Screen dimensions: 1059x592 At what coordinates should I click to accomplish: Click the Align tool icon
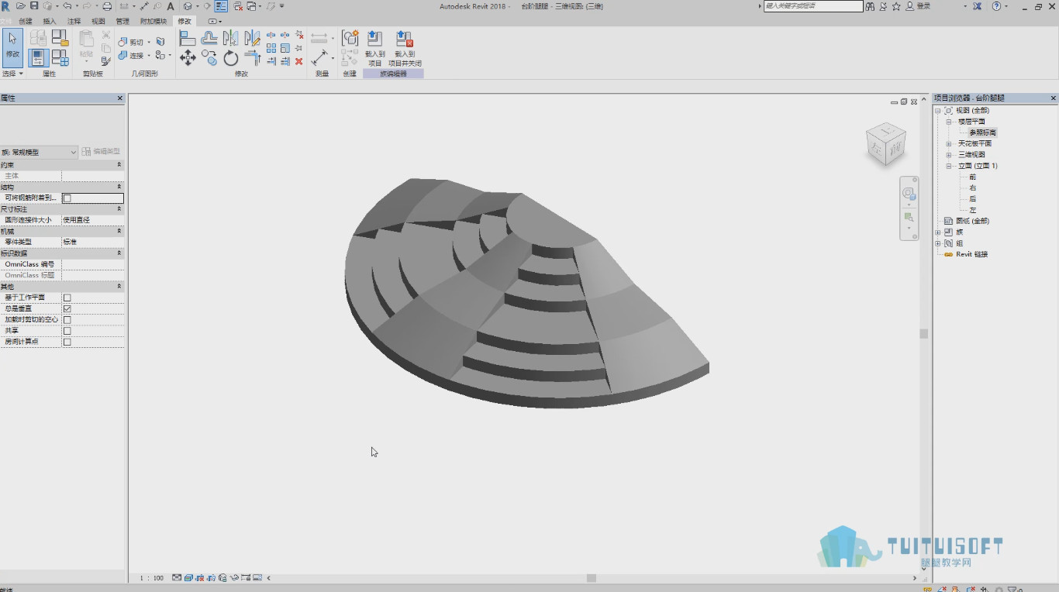188,38
